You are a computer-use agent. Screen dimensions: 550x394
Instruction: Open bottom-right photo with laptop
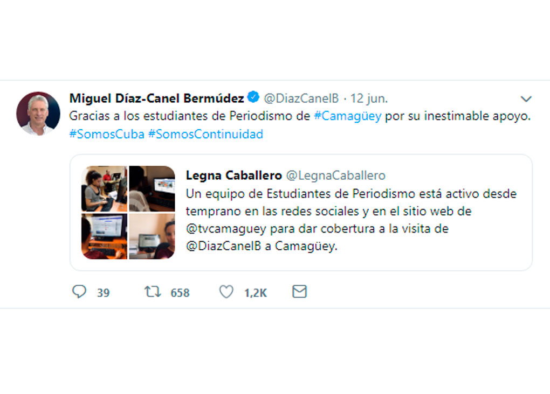click(152, 236)
